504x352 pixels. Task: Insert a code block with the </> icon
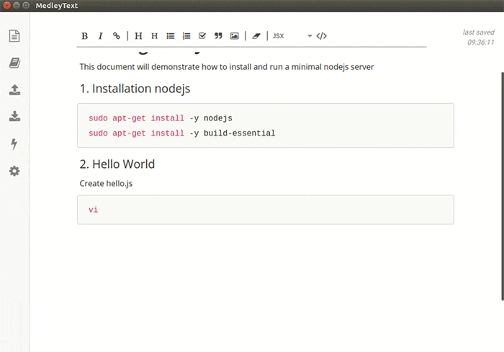coord(321,36)
